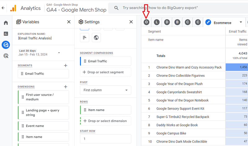
Task: Click the Segment column header
Action: pos(154,31)
